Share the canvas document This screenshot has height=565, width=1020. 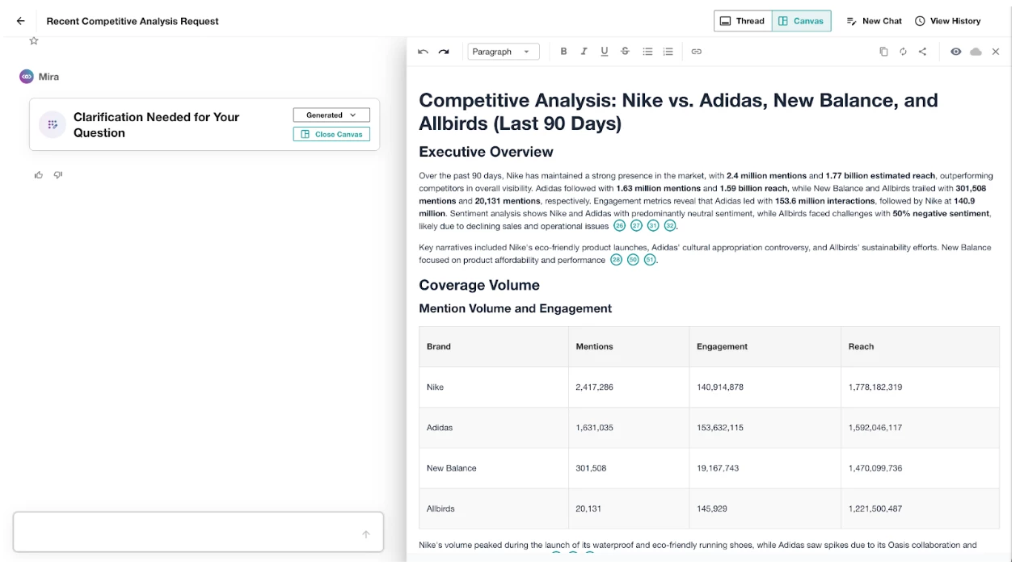point(922,52)
